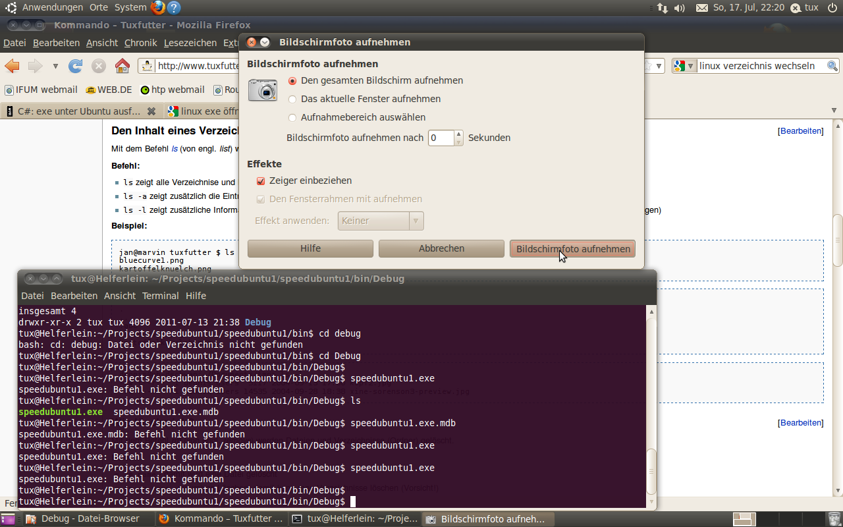Image resolution: width=843 pixels, height=527 pixels.
Task: Open the Anwendungen menu
Action: pyautogui.click(x=53, y=8)
